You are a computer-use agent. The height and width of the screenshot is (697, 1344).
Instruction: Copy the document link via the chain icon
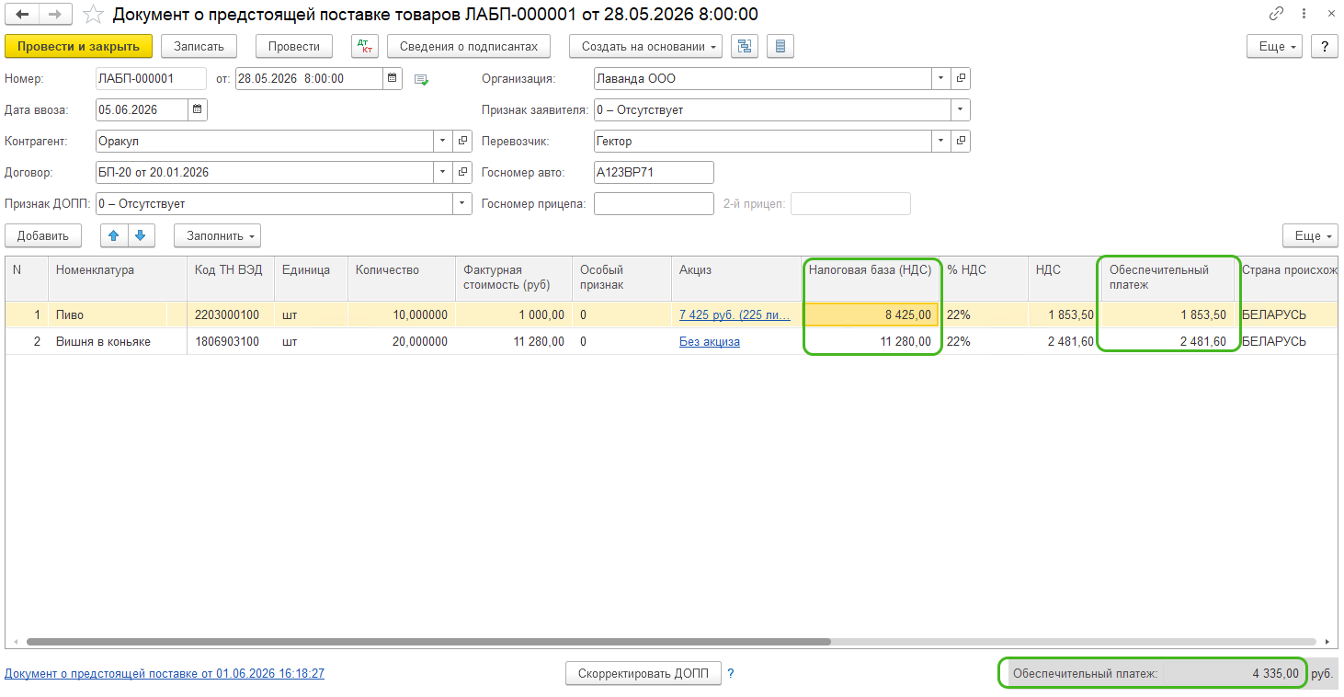tap(1276, 15)
